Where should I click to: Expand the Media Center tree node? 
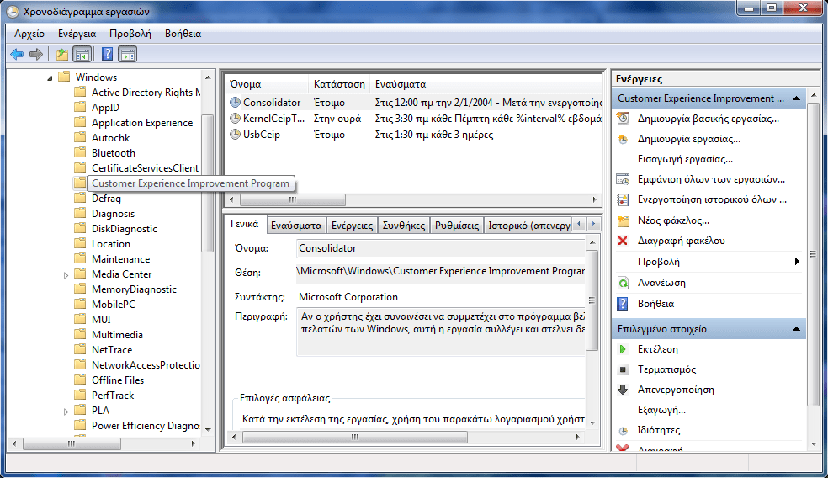coord(66,274)
